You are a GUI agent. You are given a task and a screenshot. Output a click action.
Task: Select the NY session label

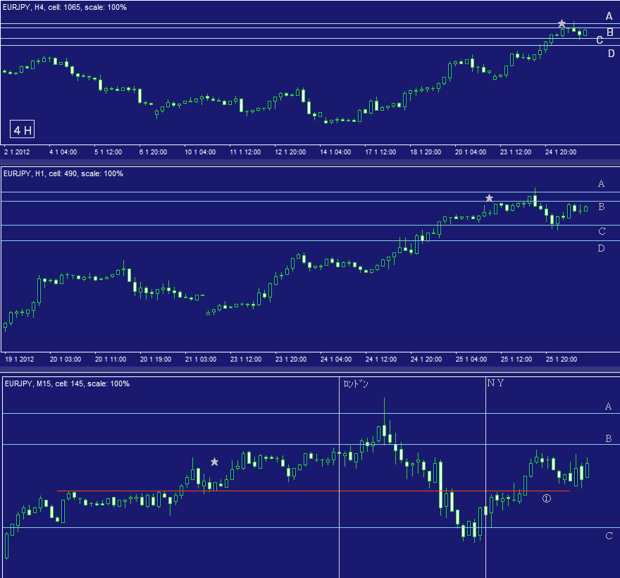point(495,383)
